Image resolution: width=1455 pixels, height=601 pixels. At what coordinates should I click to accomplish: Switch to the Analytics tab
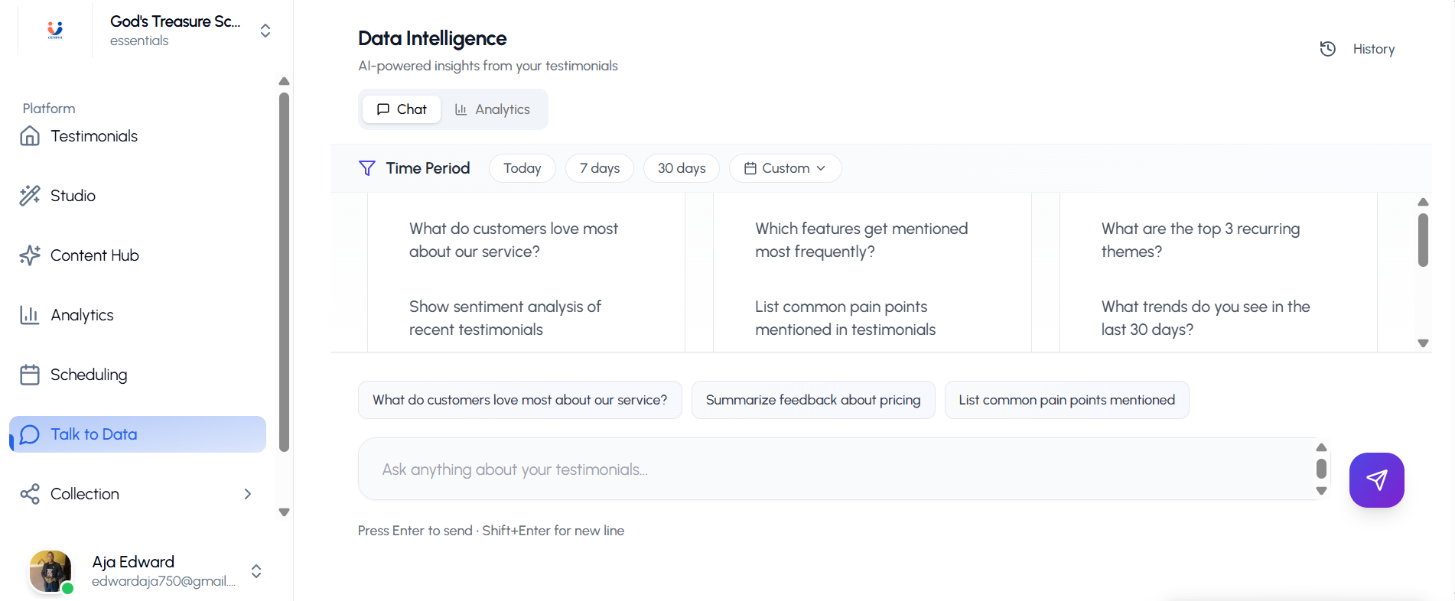point(493,109)
